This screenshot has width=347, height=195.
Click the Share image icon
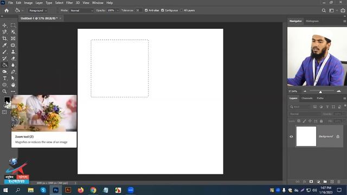click(343, 10)
